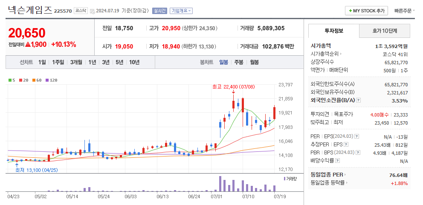Screen dimensions: 423x205
Task: Add stock via MY STOCK 추가 button
Action: pos(366,11)
